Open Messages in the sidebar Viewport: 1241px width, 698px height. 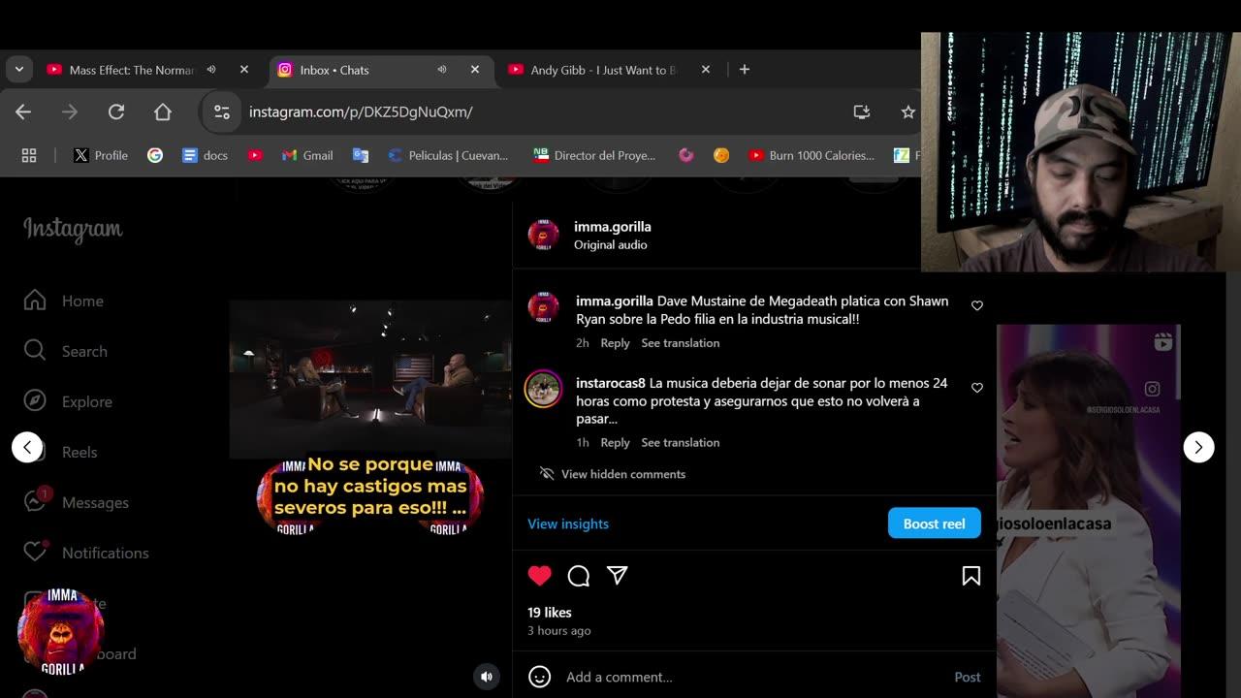76,502
